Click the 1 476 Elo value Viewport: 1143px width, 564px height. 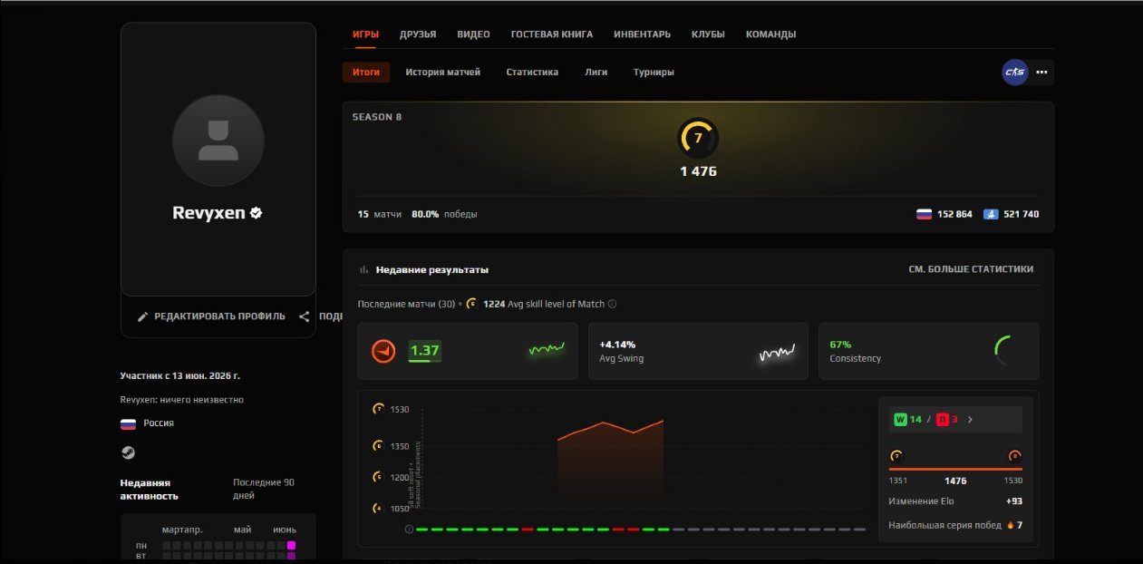tap(698, 171)
